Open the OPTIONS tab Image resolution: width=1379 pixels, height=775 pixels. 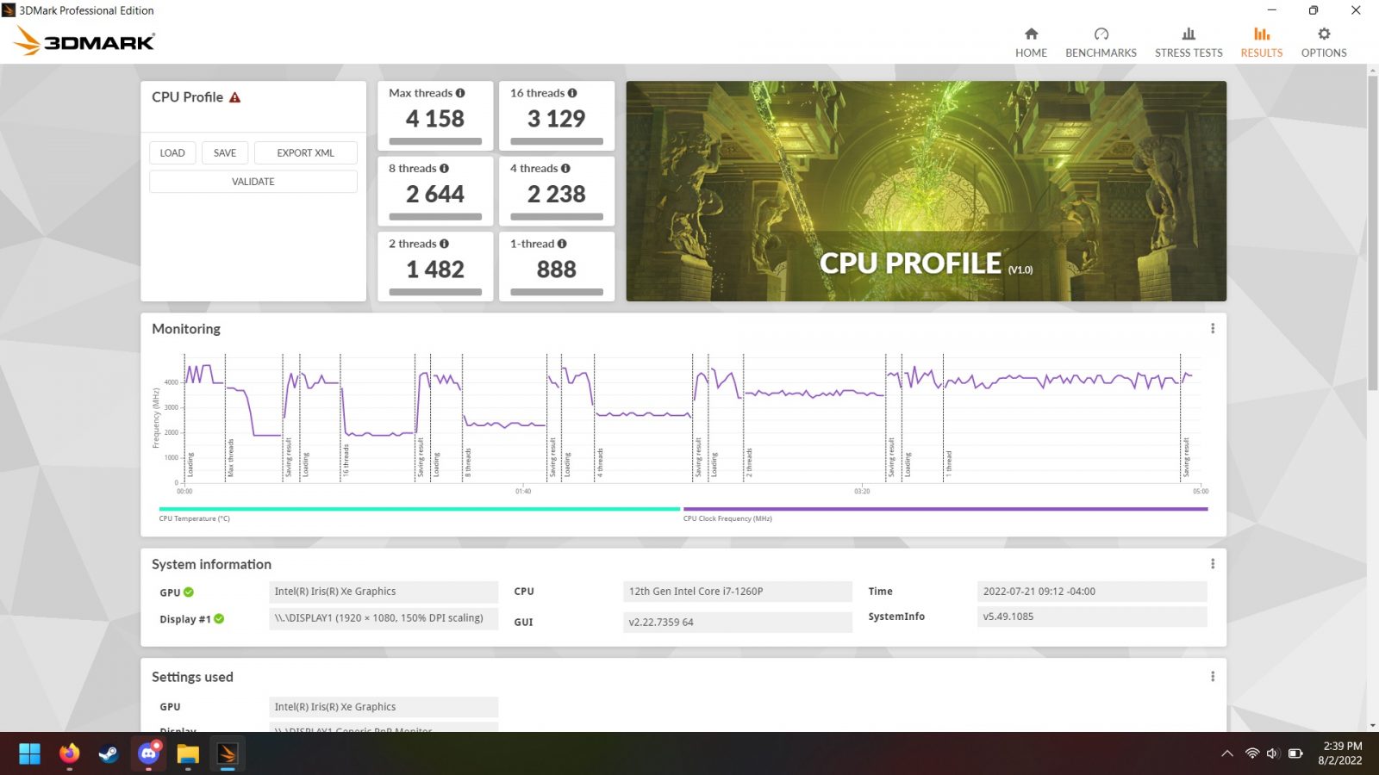point(1324,42)
